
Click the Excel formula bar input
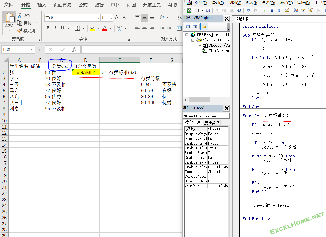tap(132, 50)
